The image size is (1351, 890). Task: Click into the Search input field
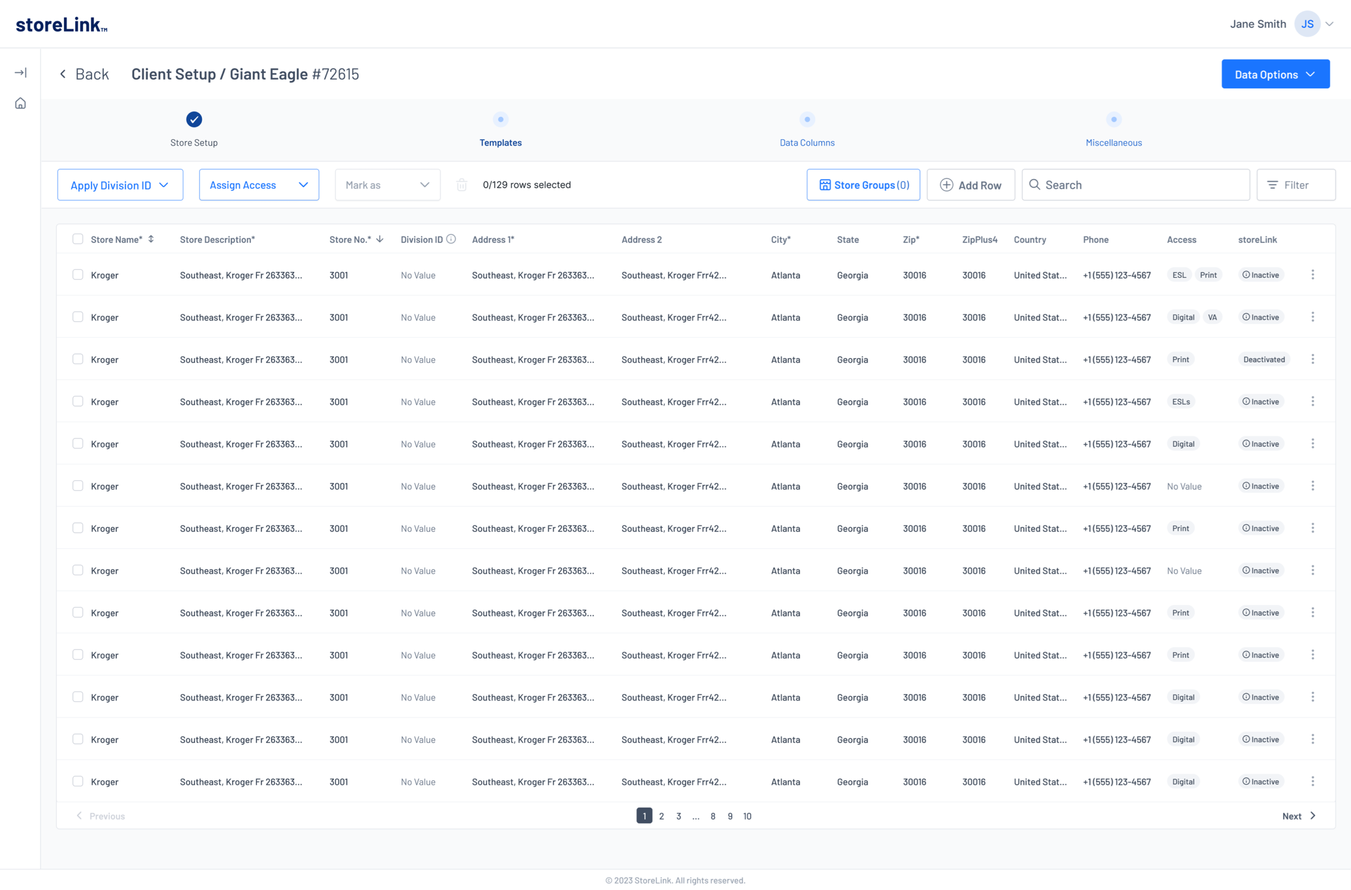[x=1135, y=185]
